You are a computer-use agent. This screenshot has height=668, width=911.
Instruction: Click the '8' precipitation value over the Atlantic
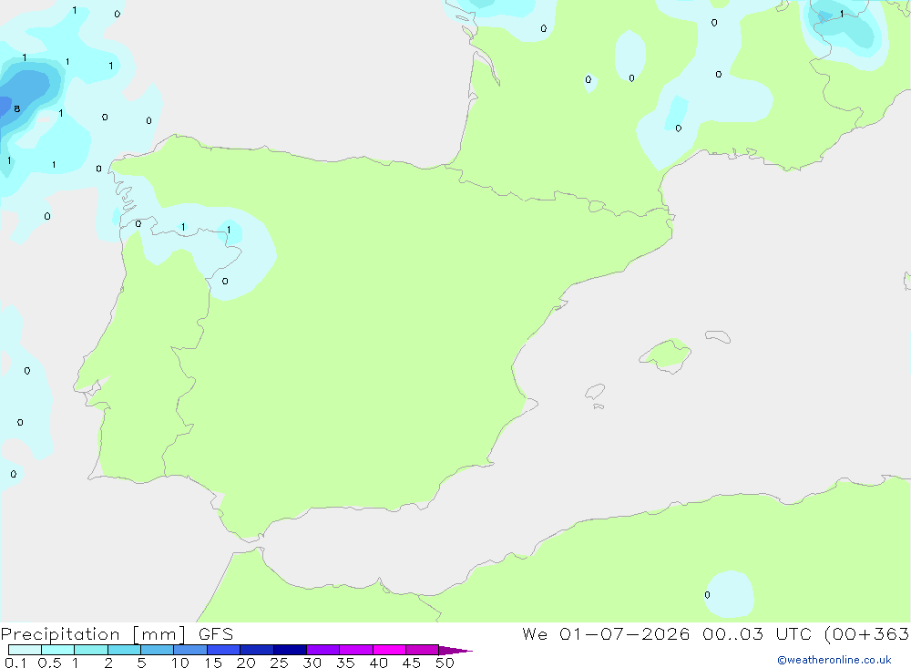(16, 108)
